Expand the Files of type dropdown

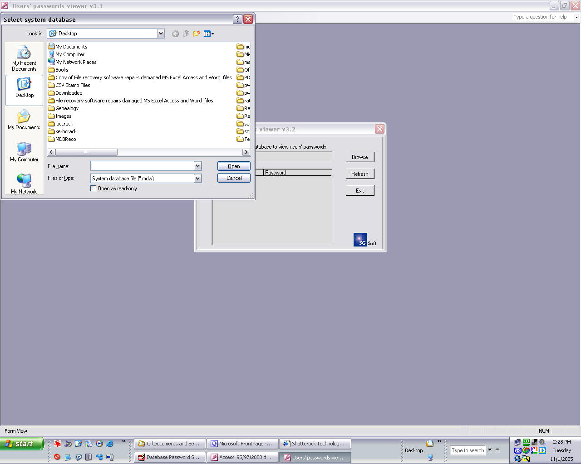pyautogui.click(x=197, y=179)
